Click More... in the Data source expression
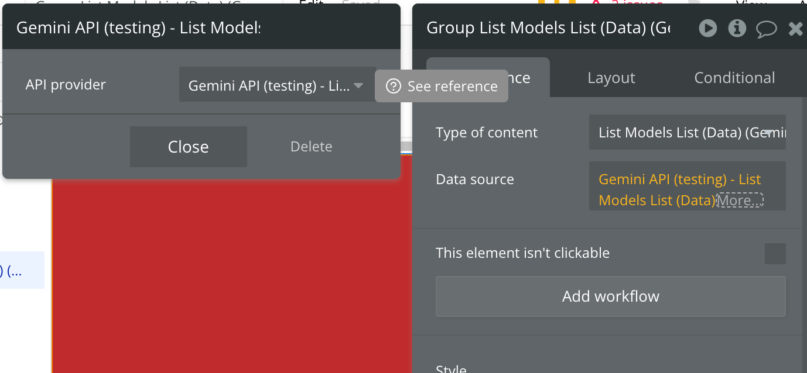807x373 pixels. 740,201
